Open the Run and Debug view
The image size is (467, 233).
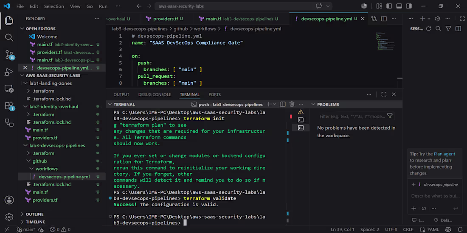9,72
